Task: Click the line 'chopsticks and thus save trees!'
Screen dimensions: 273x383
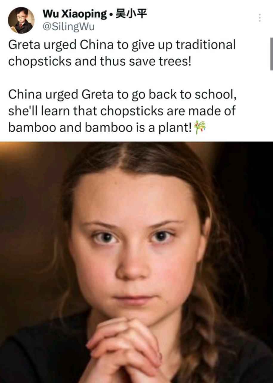Action: (x=99, y=61)
